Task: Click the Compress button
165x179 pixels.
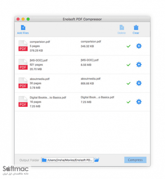Action: coord(135,160)
